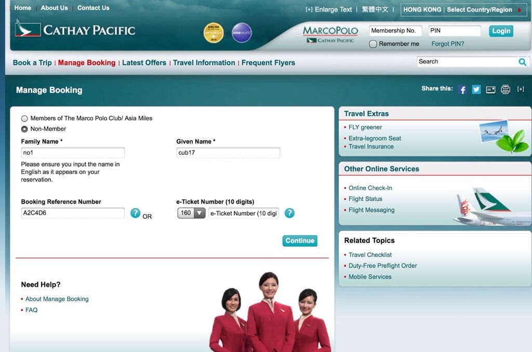Focus the PIN input field

[454, 31]
